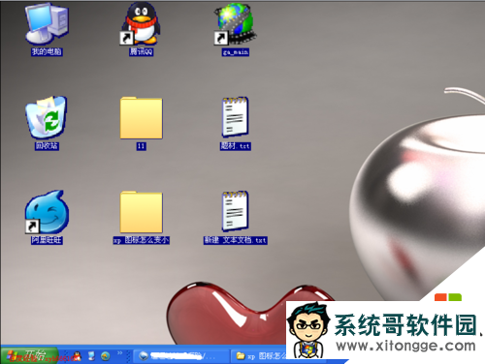Select the 题材.txt notepad file icon

point(236,117)
